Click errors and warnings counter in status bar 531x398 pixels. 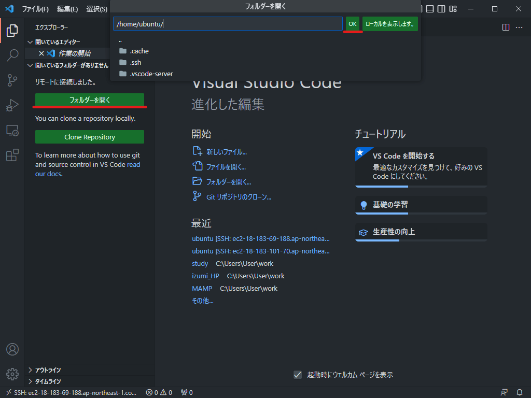coord(159,392)
